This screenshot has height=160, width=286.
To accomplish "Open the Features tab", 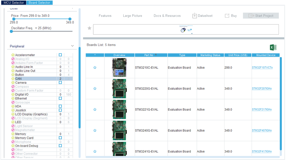I will [x=105, y=16].
